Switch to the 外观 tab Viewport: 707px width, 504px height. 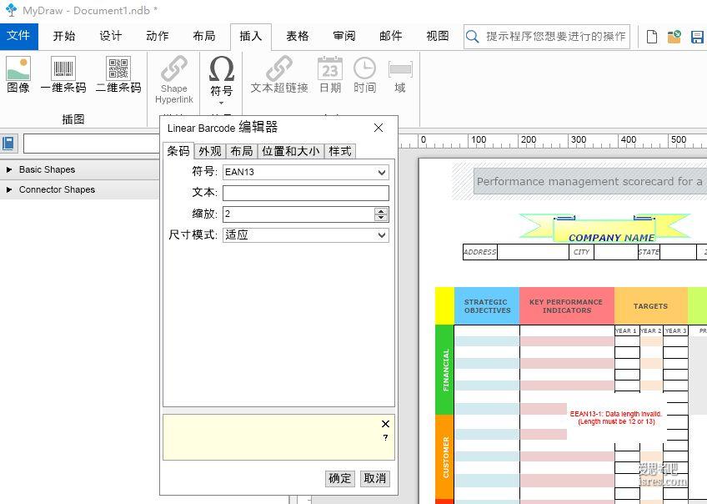coord(210,151)
